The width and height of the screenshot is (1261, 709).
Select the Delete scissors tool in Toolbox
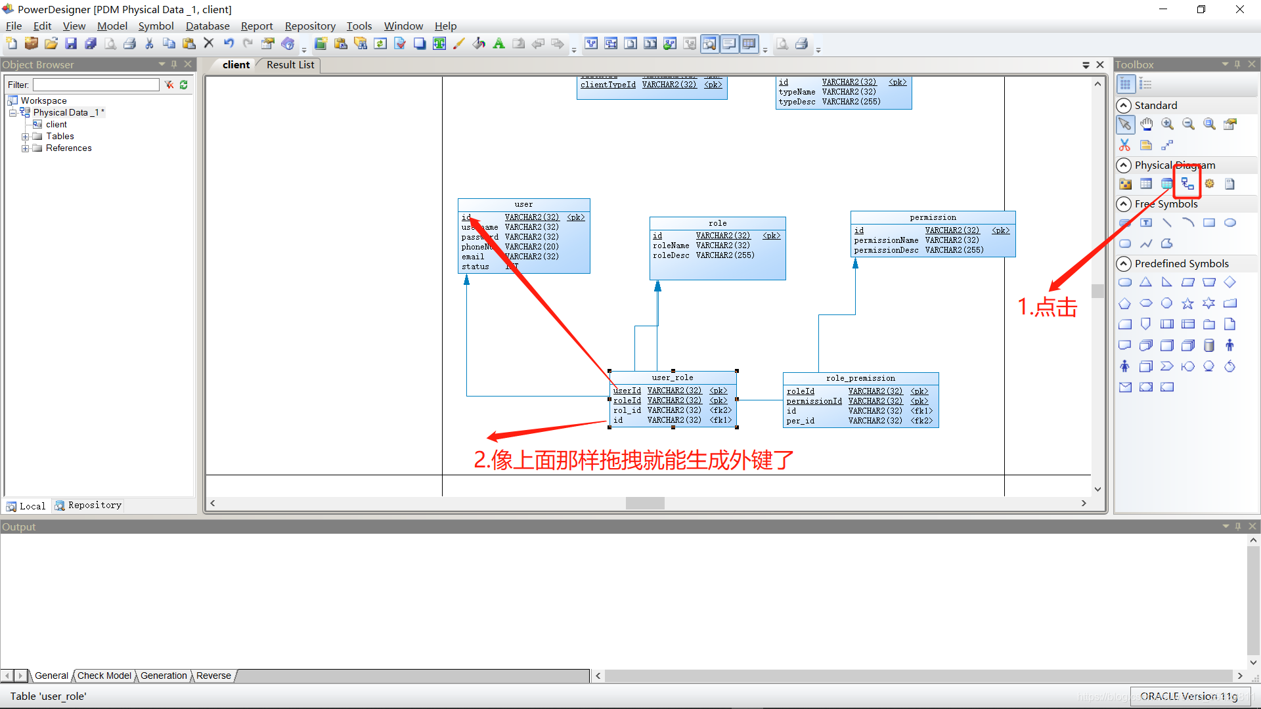point(1125,145)
